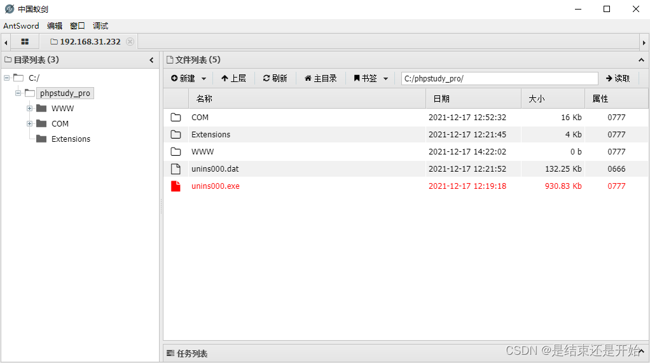Open the 调试 menu

point(100,25)
